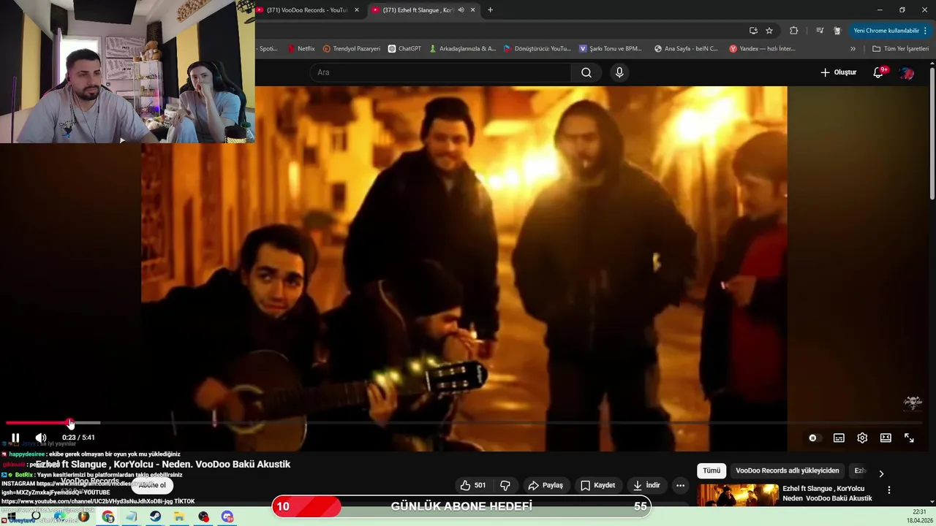Open the more actions three-dot menu
Screen dimensions: 936x526
pos(680,485)
